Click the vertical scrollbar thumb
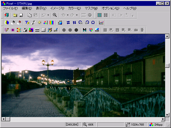Screen dimensions: 171x128 tap(167, 66)
